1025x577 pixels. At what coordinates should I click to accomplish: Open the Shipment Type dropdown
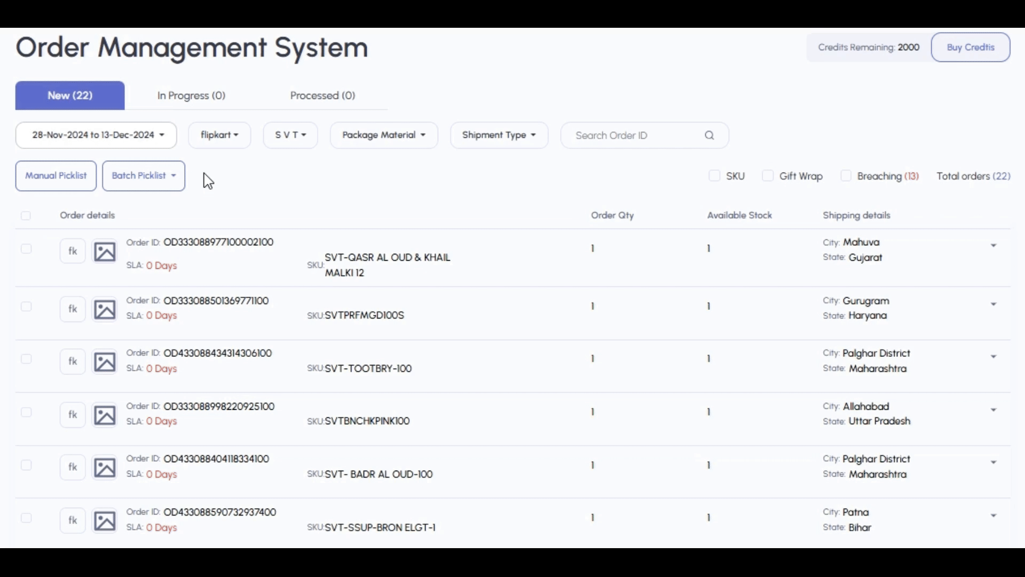click(499, 135)
